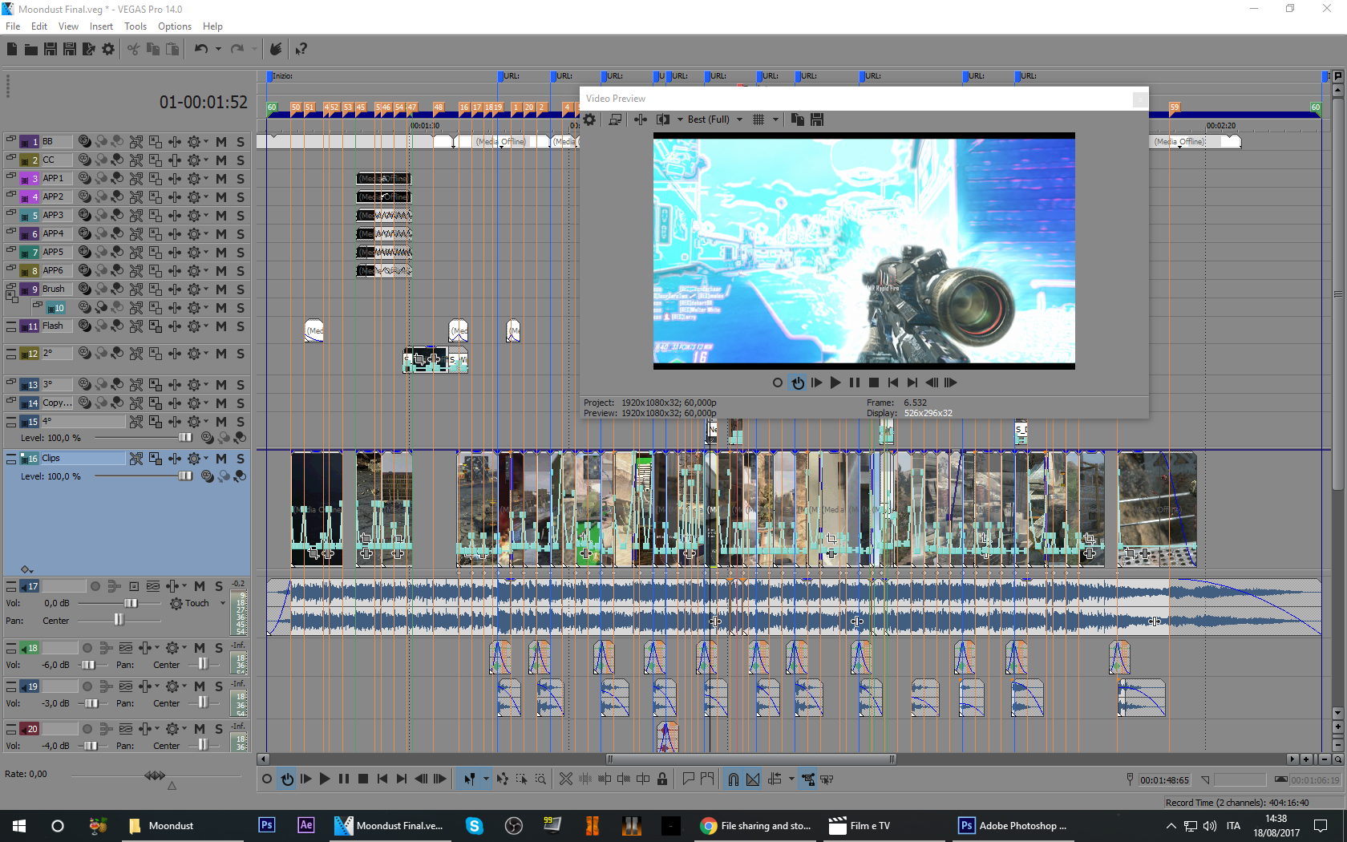The height and width of the screenshot is (842, 1347).
Task: Save the preview snapshot to file
Action: point(817,119)
